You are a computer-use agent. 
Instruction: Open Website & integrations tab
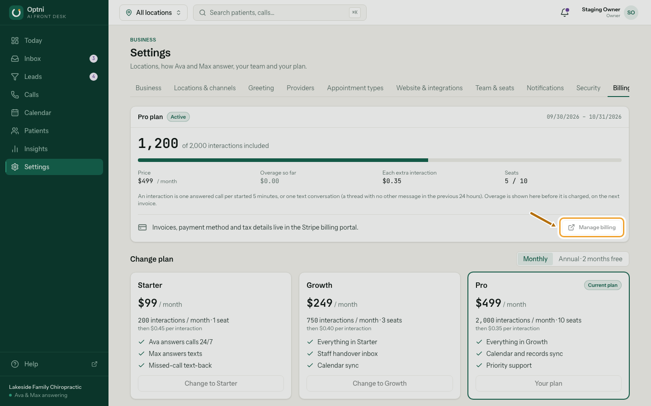coord(429,88)
